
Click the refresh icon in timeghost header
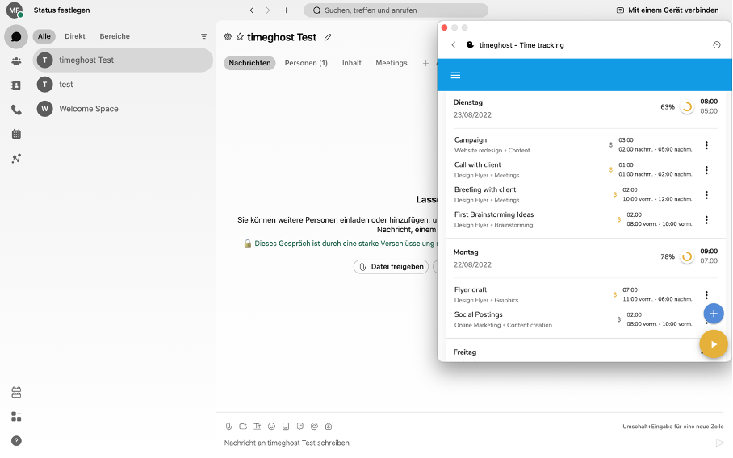point(716,45)
